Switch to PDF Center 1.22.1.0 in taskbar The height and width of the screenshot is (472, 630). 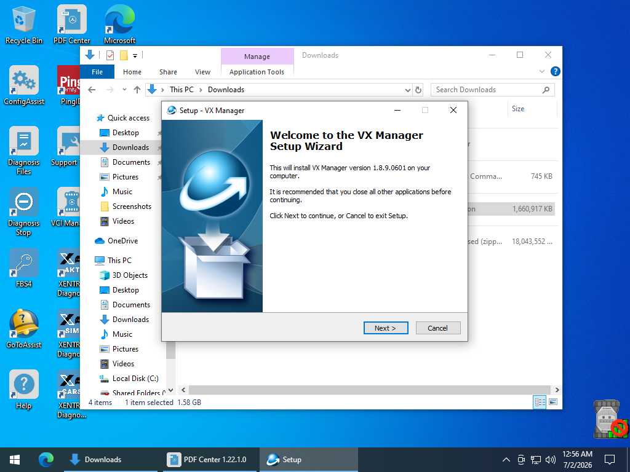coord(210,460)
